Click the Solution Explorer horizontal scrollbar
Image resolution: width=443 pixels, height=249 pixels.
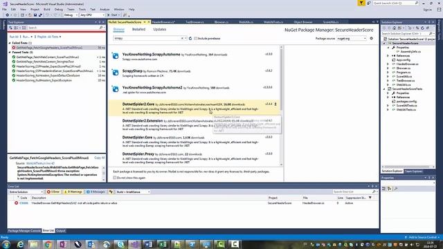coord(408,167)
